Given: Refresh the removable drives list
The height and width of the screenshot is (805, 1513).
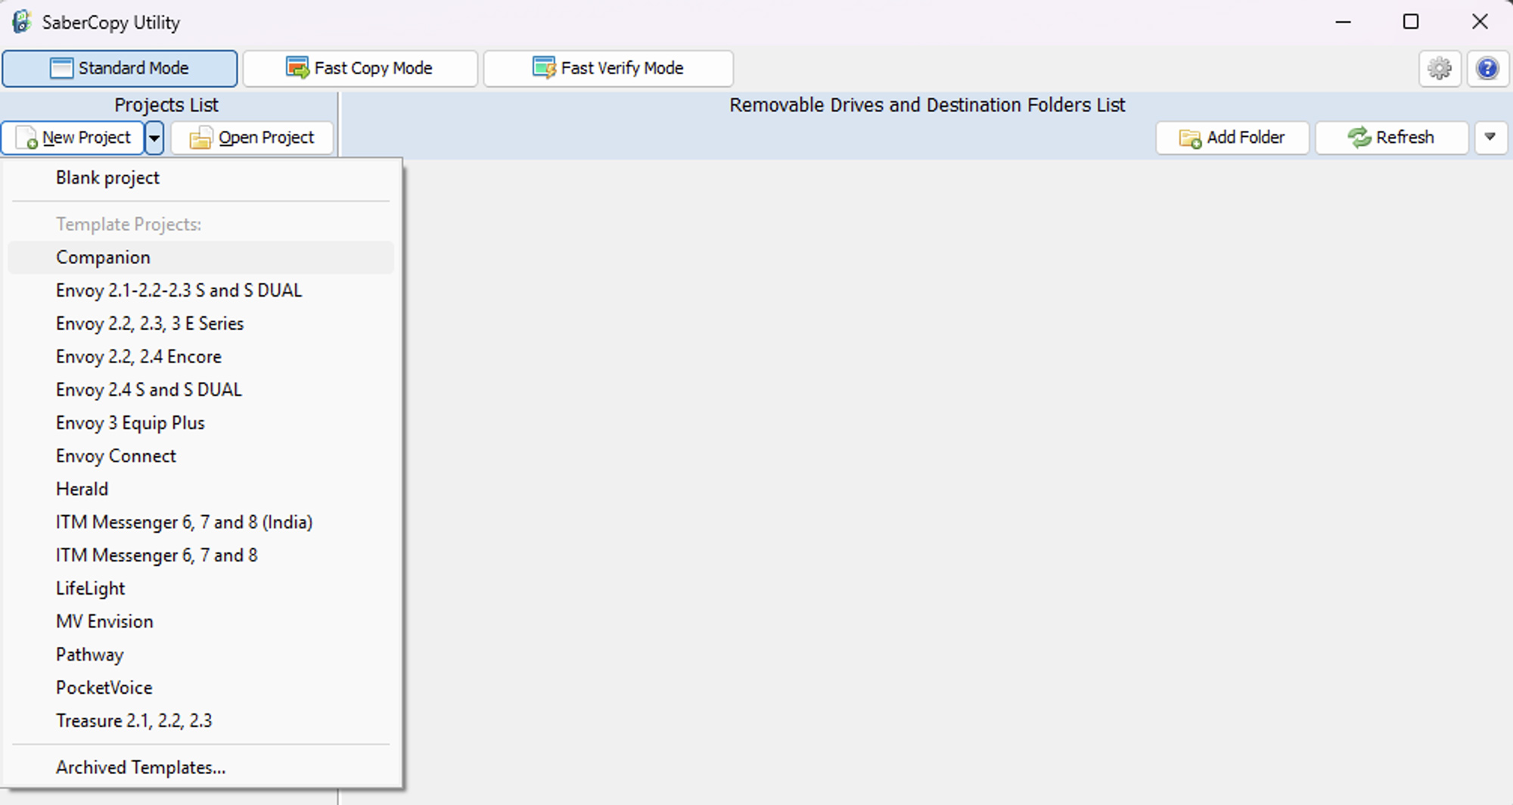Looking at the screenshot, I should (1391, 138).
